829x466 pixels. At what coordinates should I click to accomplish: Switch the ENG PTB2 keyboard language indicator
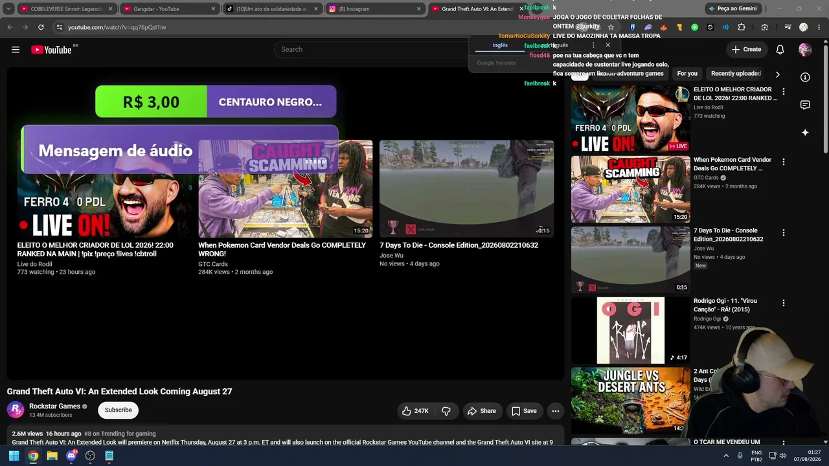click(x=756, y=456)
